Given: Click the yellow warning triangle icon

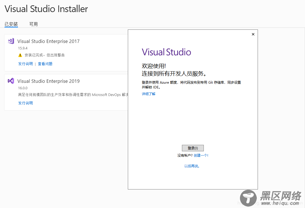Looking at the screenshot, I should 20,55.
